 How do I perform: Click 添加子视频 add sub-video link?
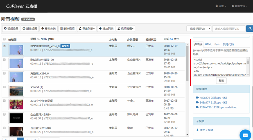(205, 130)
